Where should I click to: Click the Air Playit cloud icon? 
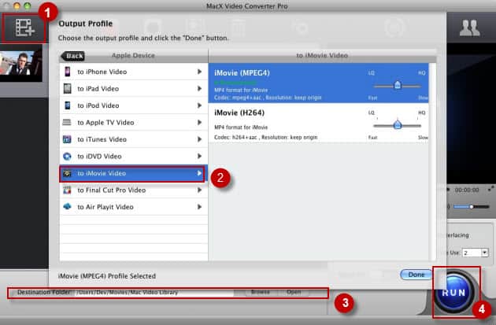click(67, 207)
